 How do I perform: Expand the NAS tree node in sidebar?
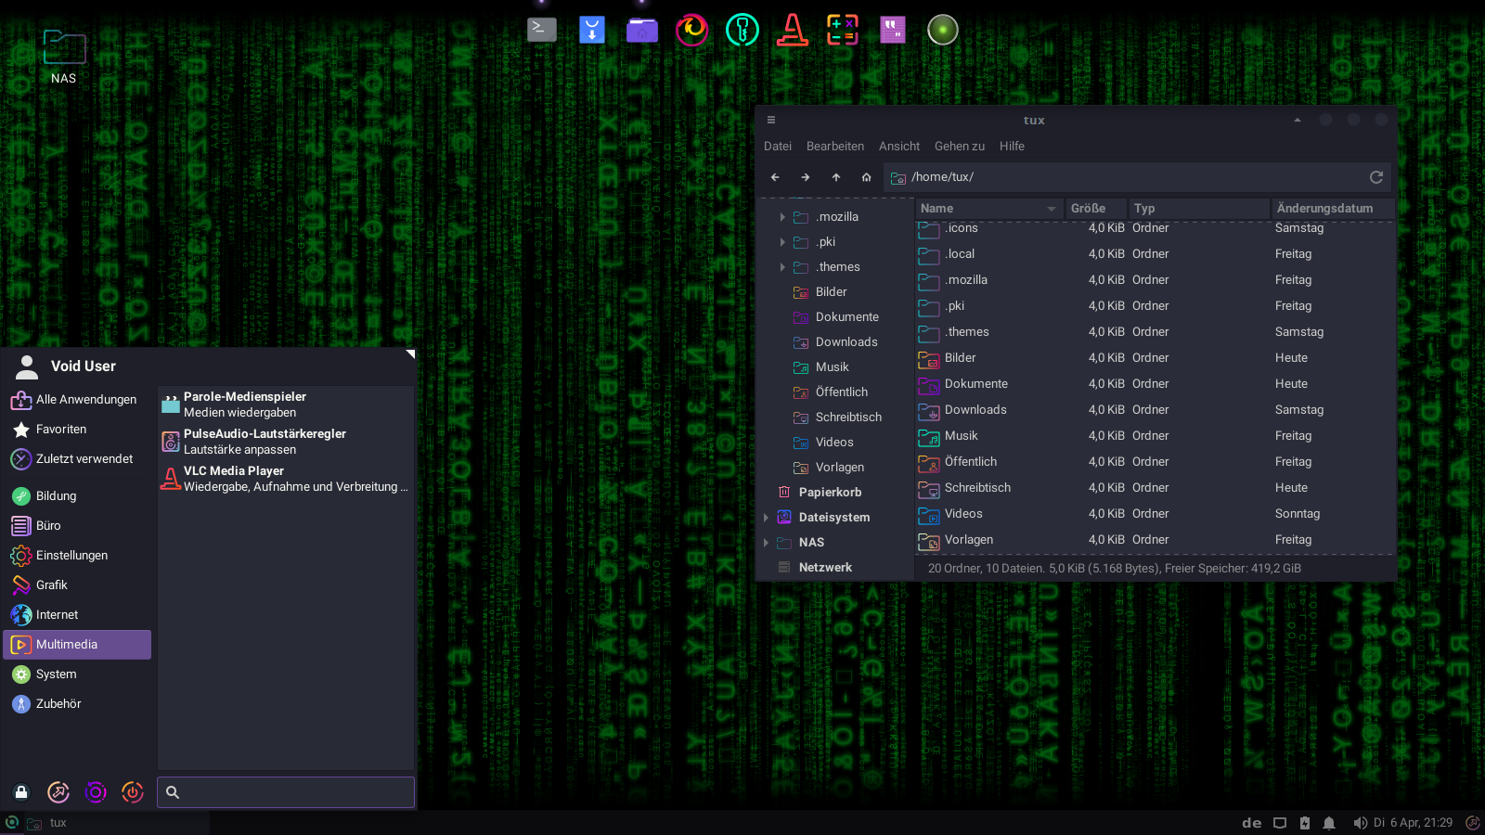click(766, 543)
